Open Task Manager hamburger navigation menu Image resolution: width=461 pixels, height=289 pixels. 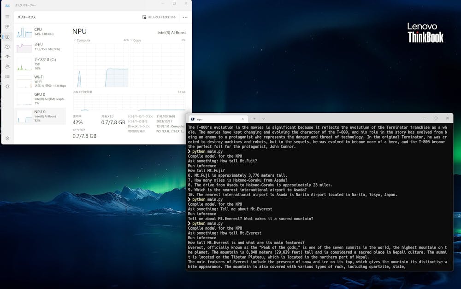(x=7, y=17)
